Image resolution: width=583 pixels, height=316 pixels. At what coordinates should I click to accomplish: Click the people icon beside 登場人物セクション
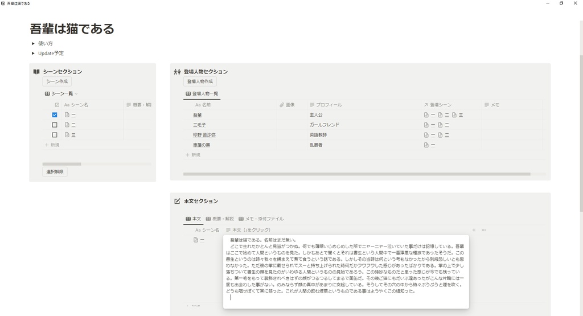pyautogui.click(x=177, y=72)
